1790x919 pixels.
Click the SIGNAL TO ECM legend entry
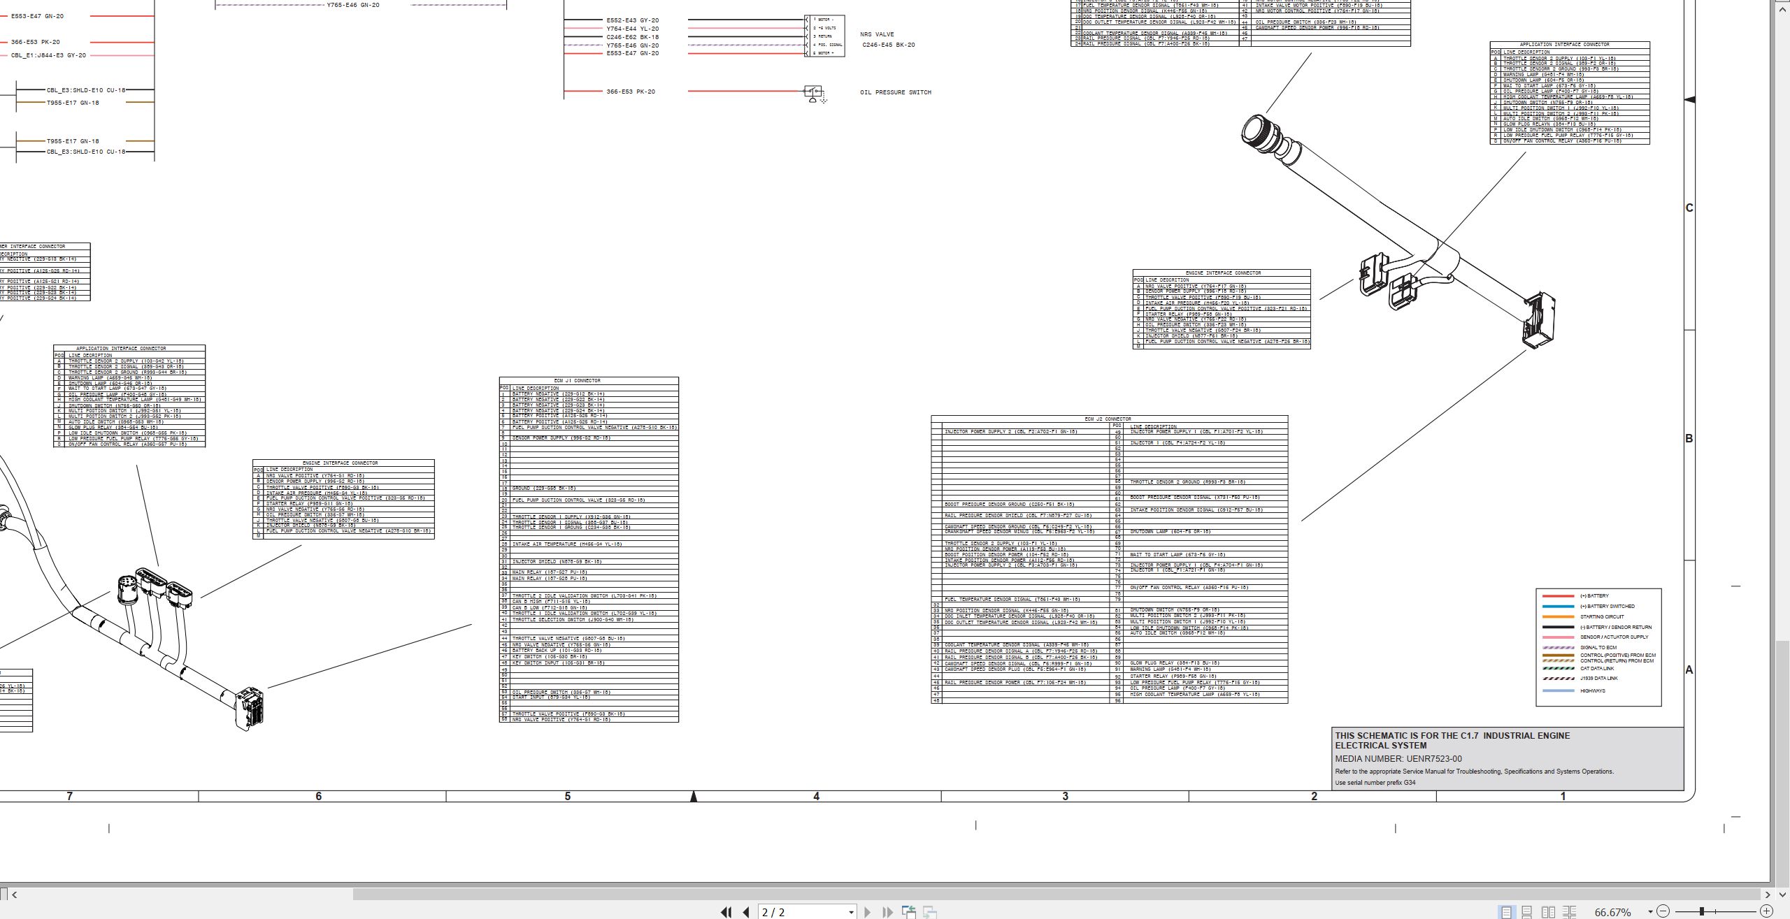(1598, 648)
